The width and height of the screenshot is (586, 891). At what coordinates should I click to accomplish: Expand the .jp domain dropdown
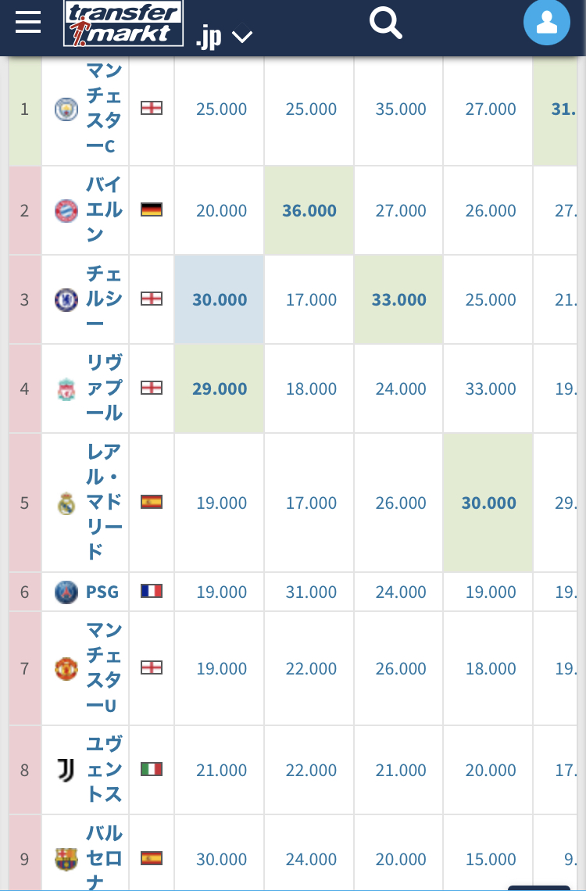click(x=224, y=37)
